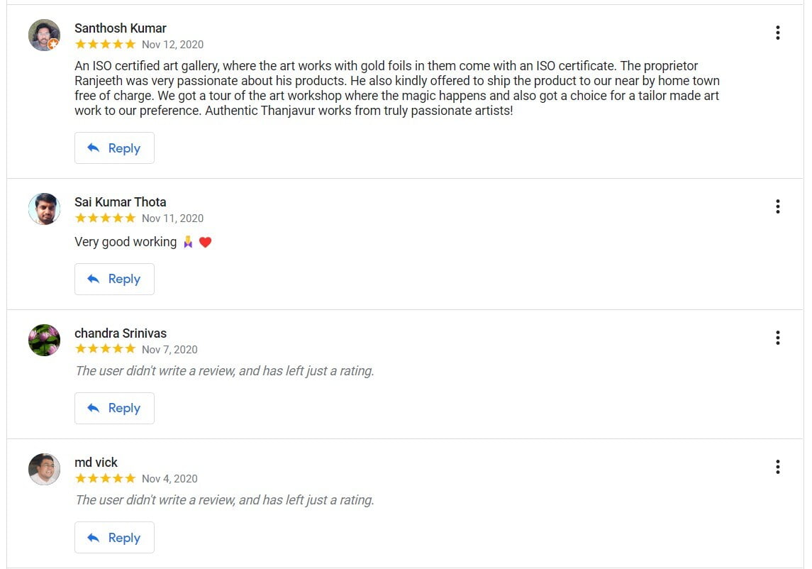Click chandra Srinivas's flower avatar
Image resolution: width=812 pixels, height=569 pixels.
point(44,341)
